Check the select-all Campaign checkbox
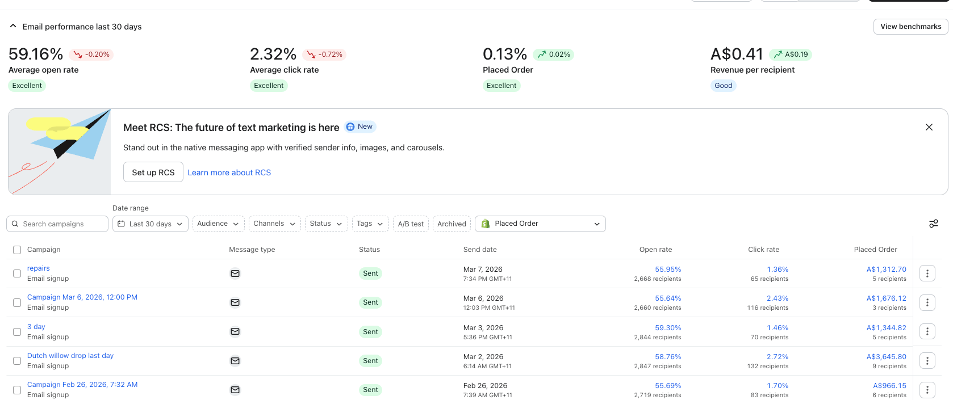 17,250
